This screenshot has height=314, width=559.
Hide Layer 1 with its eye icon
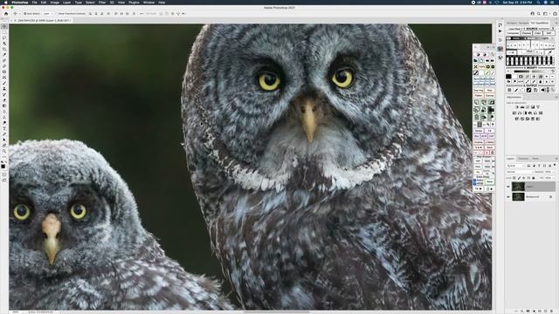[508, 187]
